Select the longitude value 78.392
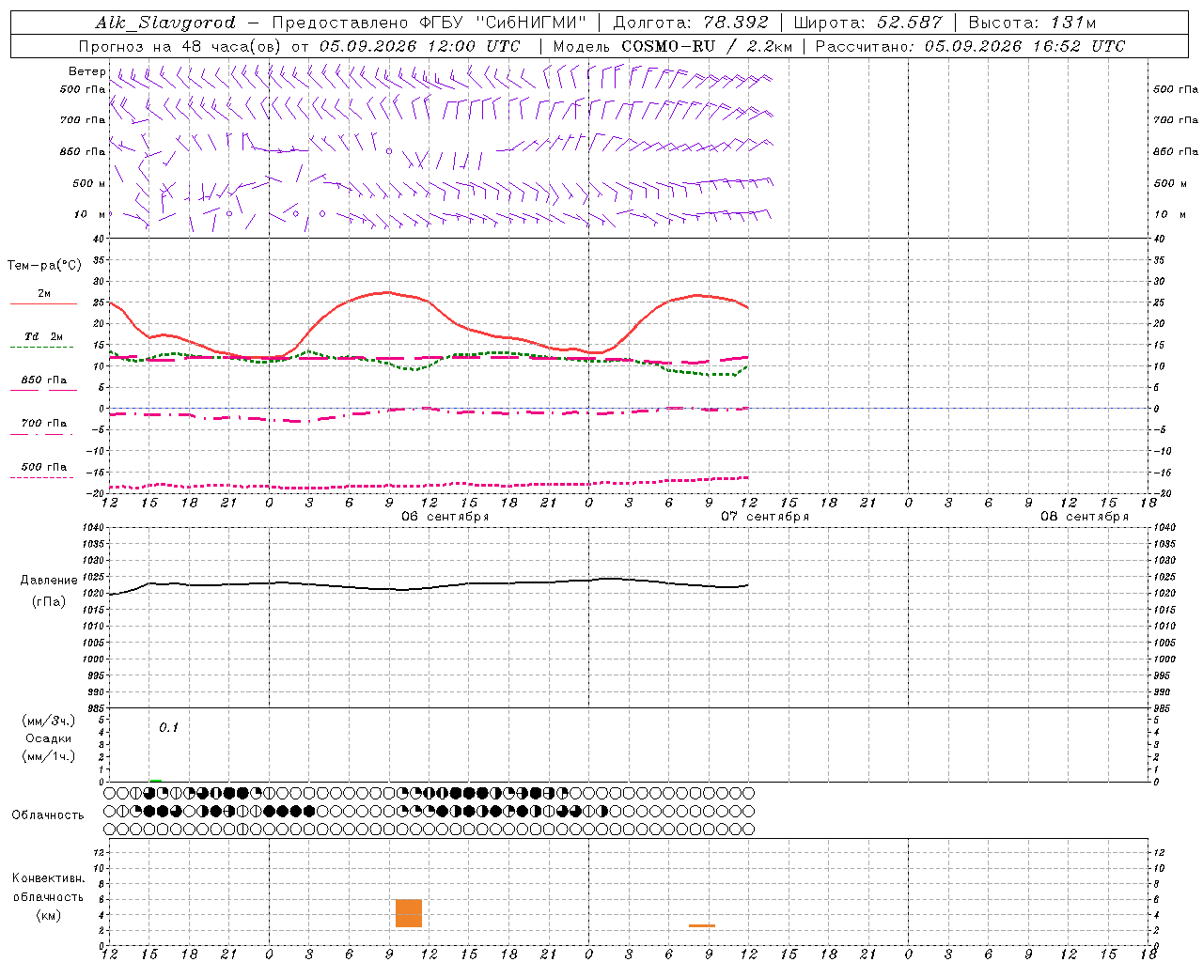1203x962 pixels. click(734, 23)
